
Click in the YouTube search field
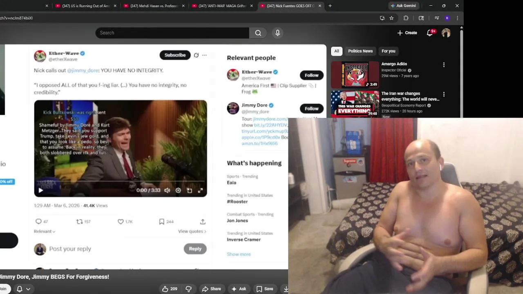tap(172, 33)
